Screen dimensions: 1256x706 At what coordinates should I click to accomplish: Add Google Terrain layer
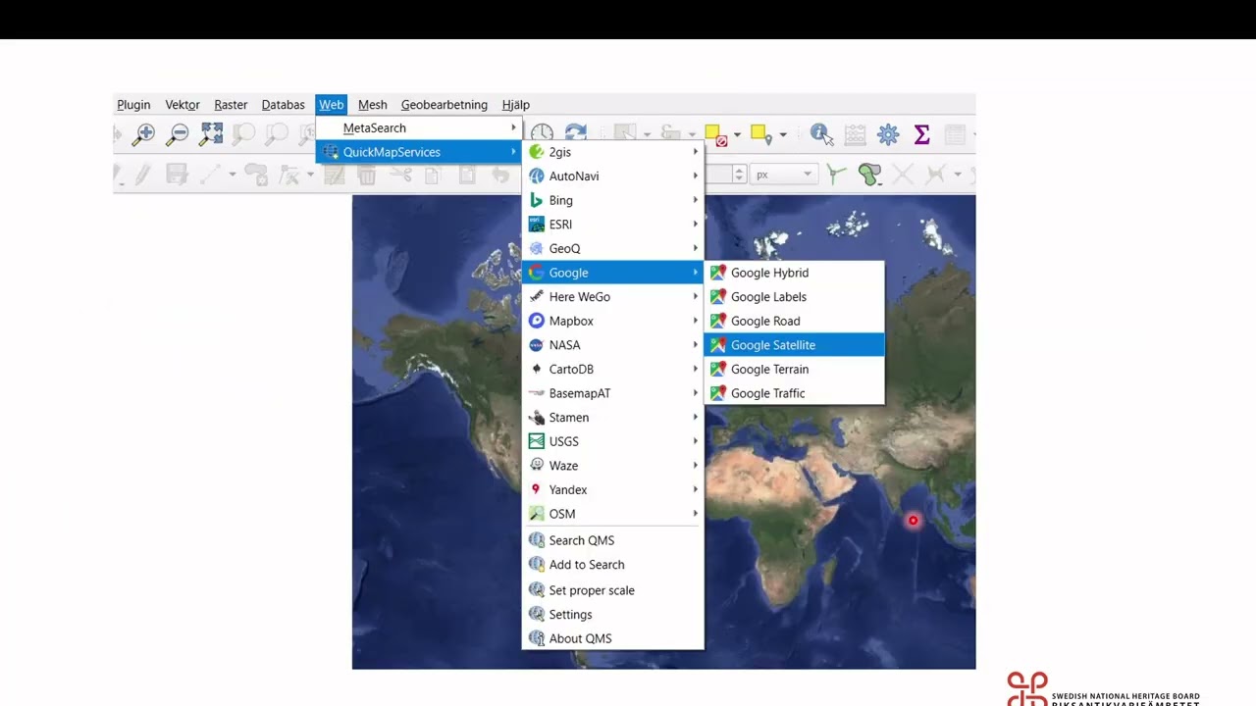click(794, 369)
